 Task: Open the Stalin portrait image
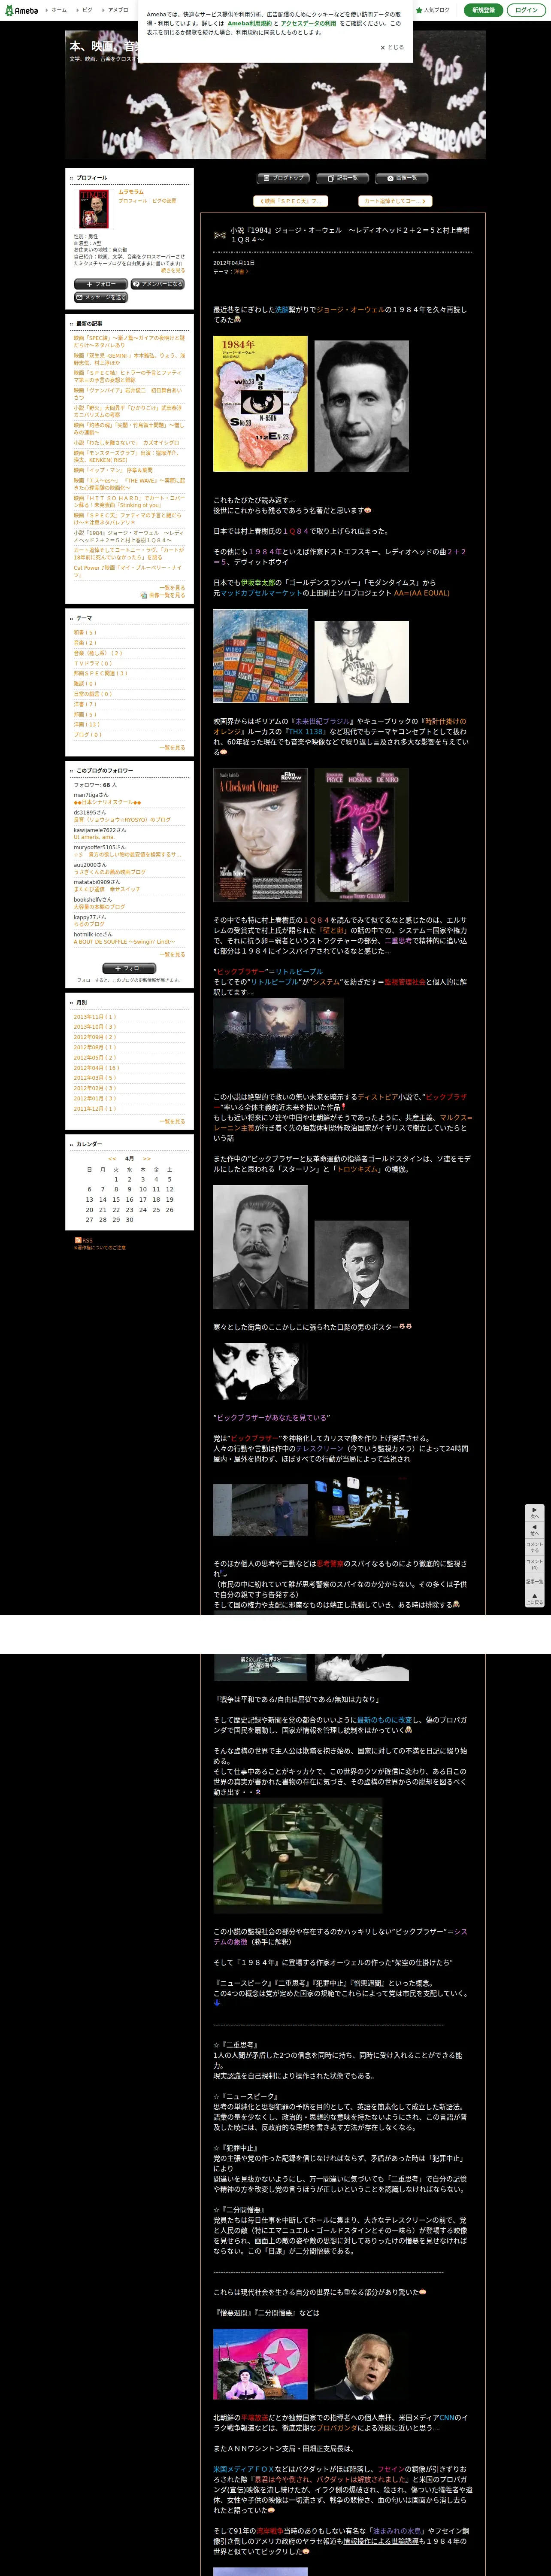tap(260, 1247)
